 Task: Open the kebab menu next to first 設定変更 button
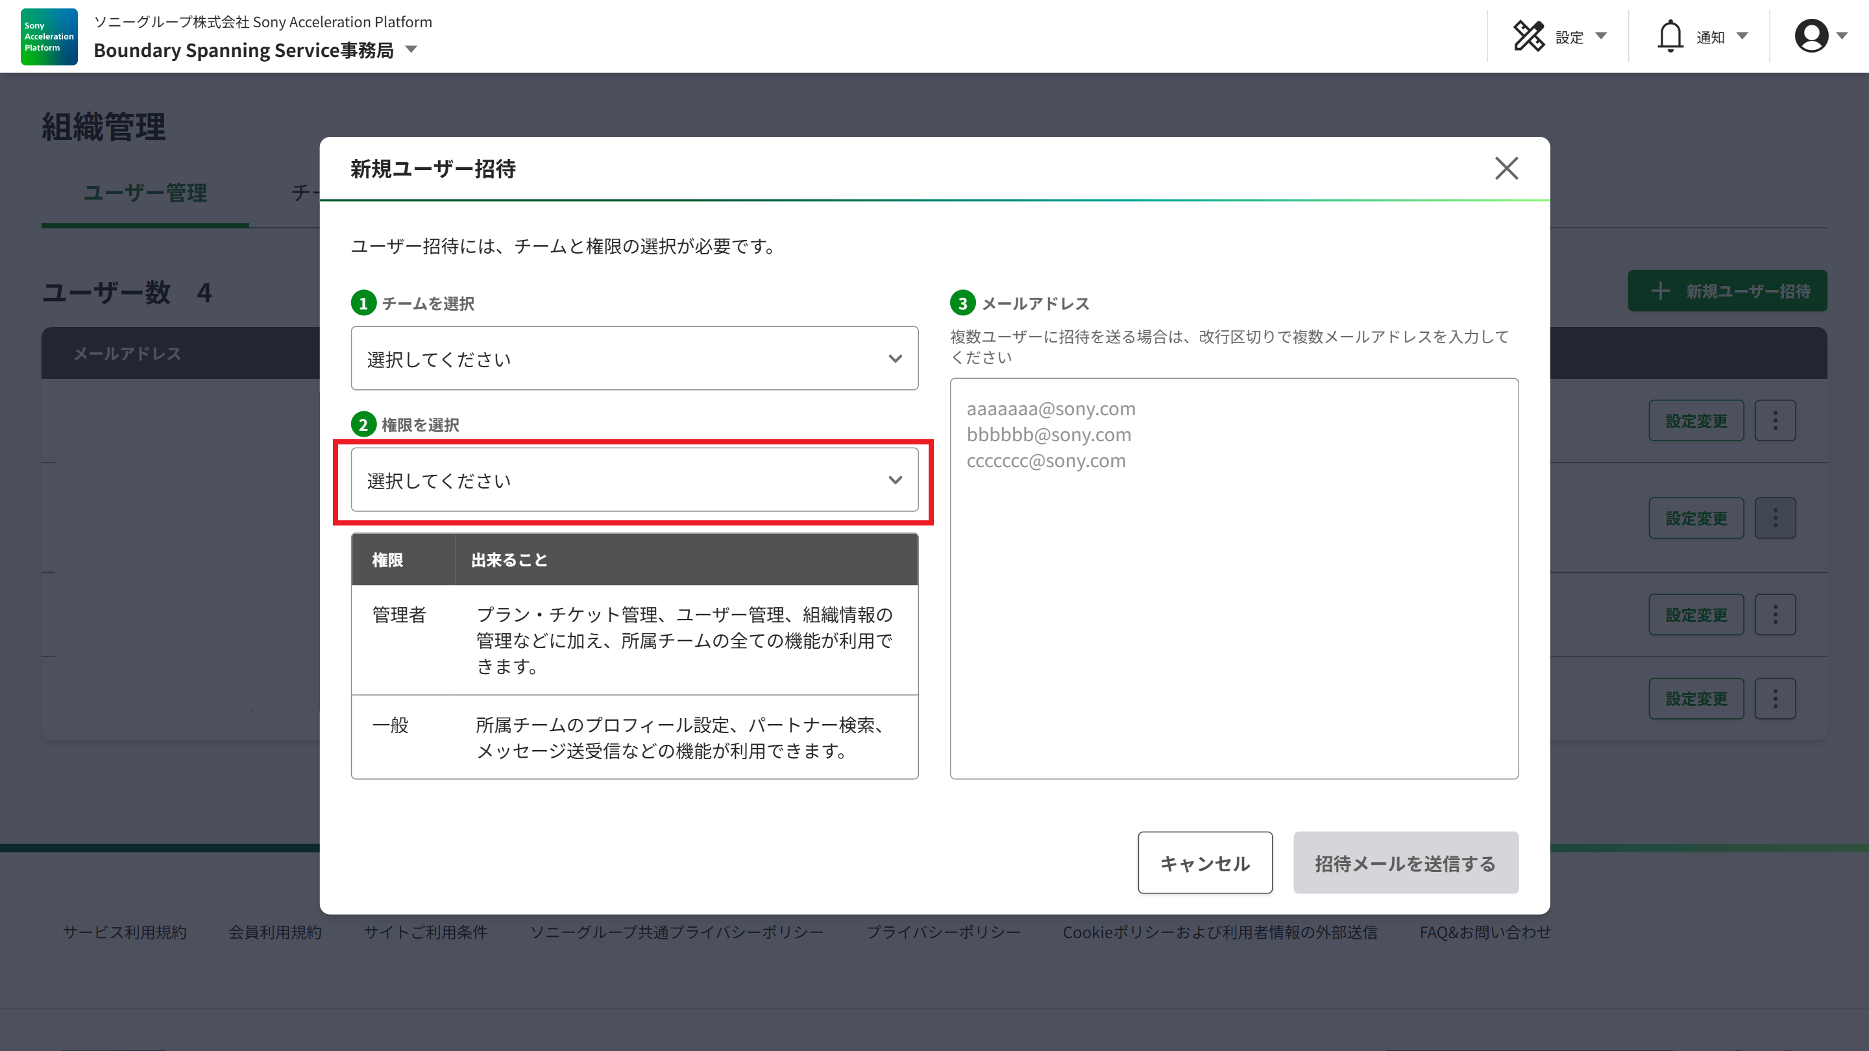tap(1776, 420)
